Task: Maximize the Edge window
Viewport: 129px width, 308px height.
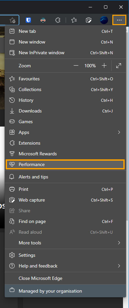Action: click(106, 7)
